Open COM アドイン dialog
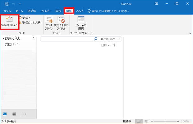 pos(49,23)
